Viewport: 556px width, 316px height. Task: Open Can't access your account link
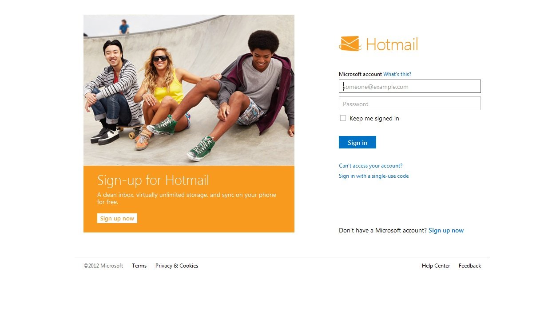click(370, 166)
